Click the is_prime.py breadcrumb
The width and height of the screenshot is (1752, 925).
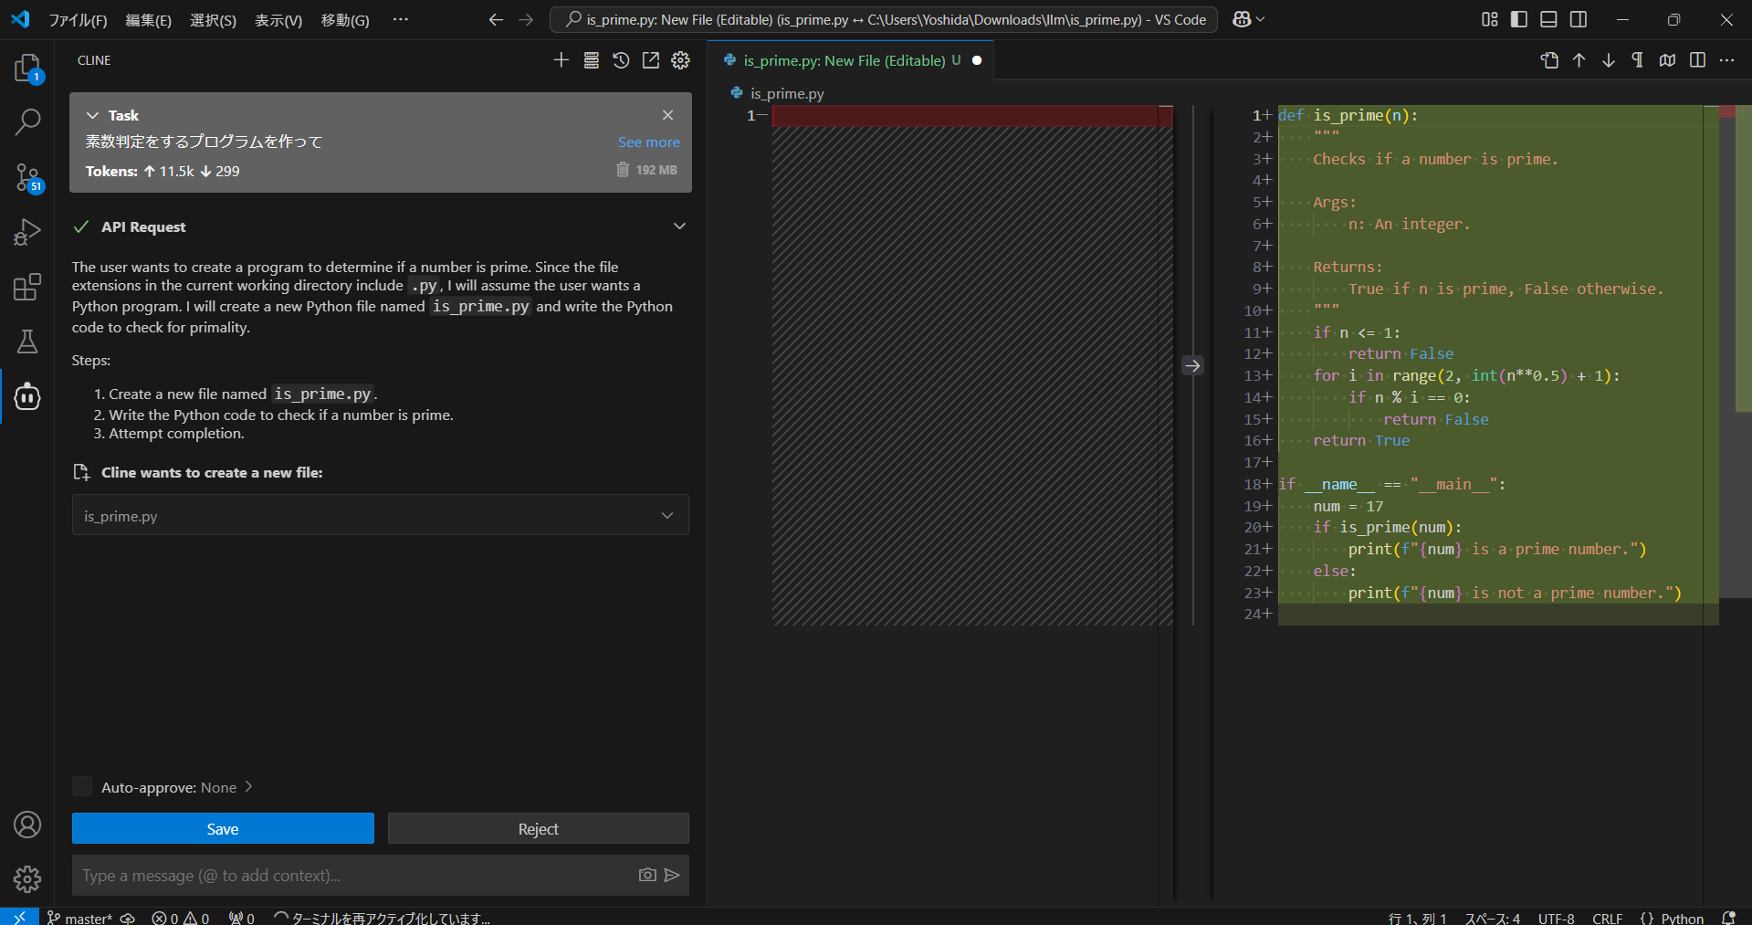[x=787, y=93]
